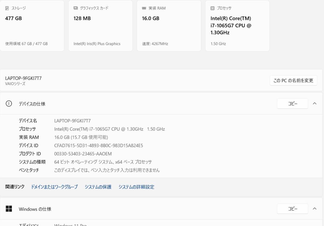
Task: Click the Windows の仕様 コピー button
Action: point(292,208)
